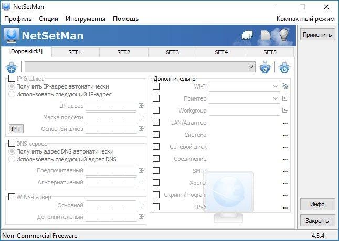Tick the LAN/Адаптер checkbox
This screenshot has height=241, width=339.
click(156, 123)
